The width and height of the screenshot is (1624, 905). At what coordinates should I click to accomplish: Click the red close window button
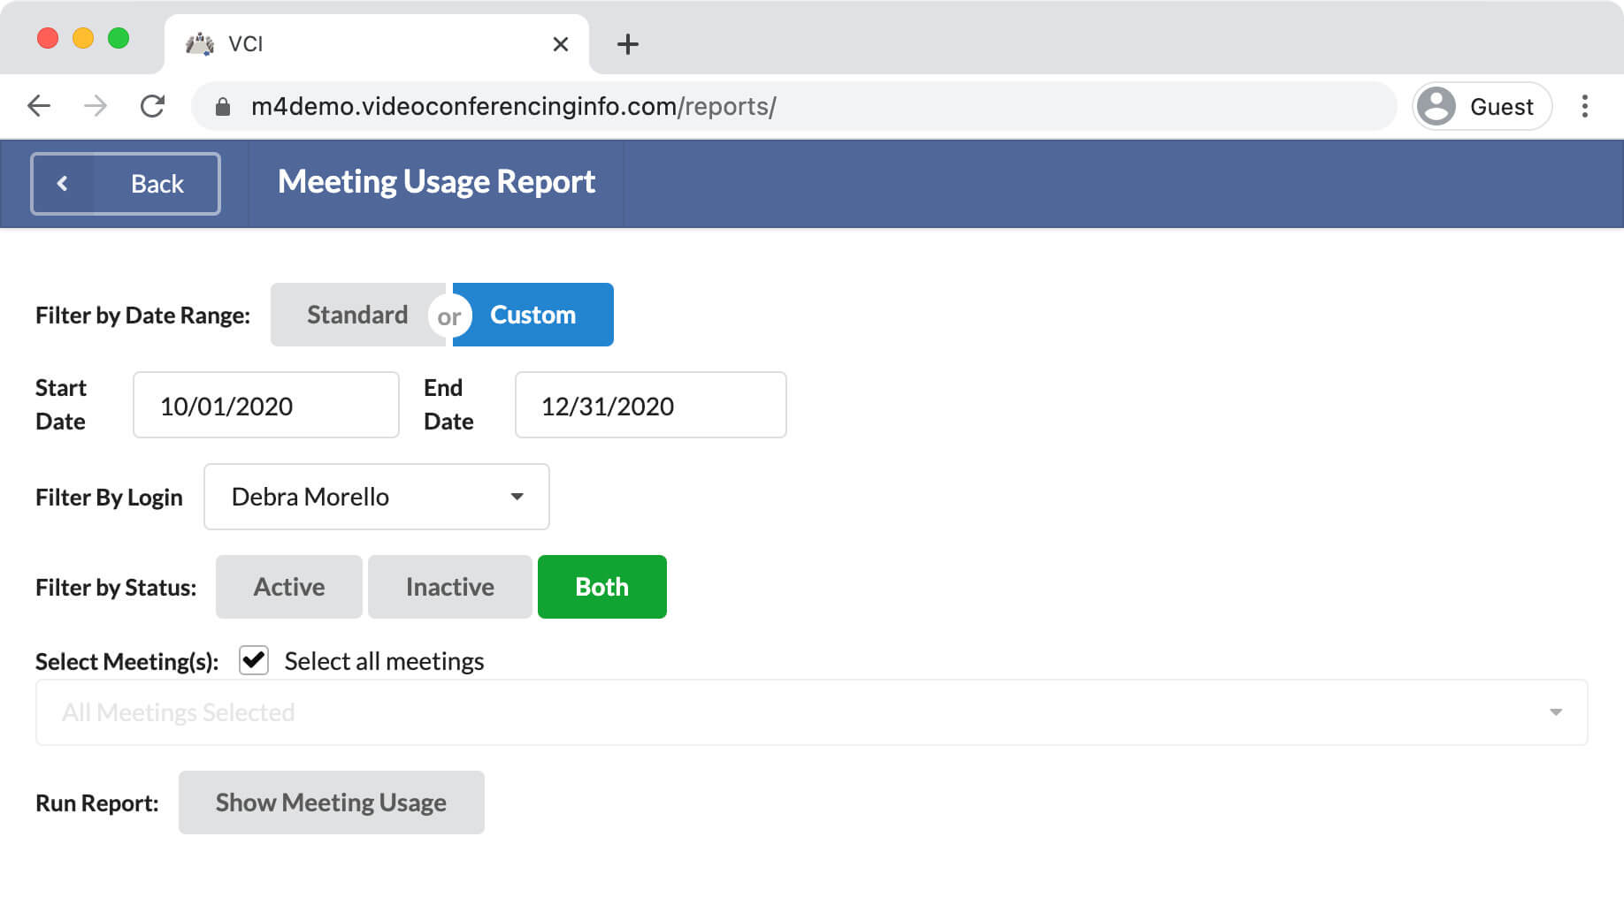[48, 38]
